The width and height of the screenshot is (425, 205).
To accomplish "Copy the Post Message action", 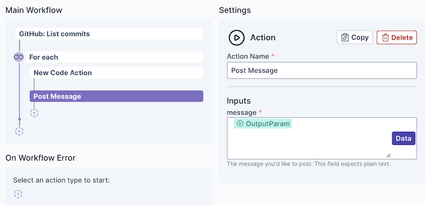I will coord(355,37).
